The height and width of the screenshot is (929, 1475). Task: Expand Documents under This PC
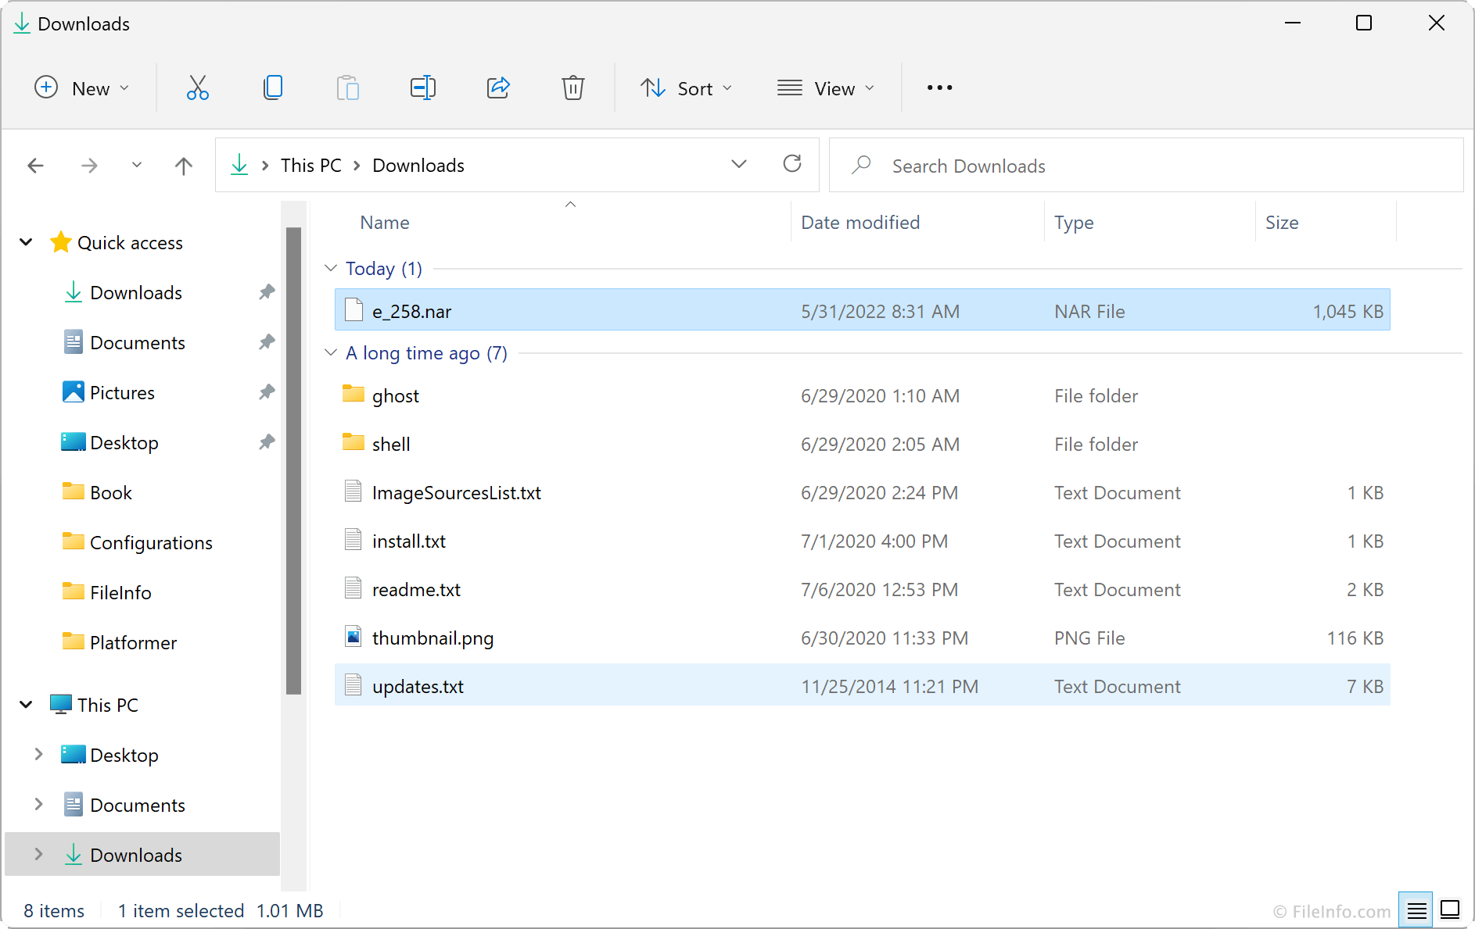38,804
